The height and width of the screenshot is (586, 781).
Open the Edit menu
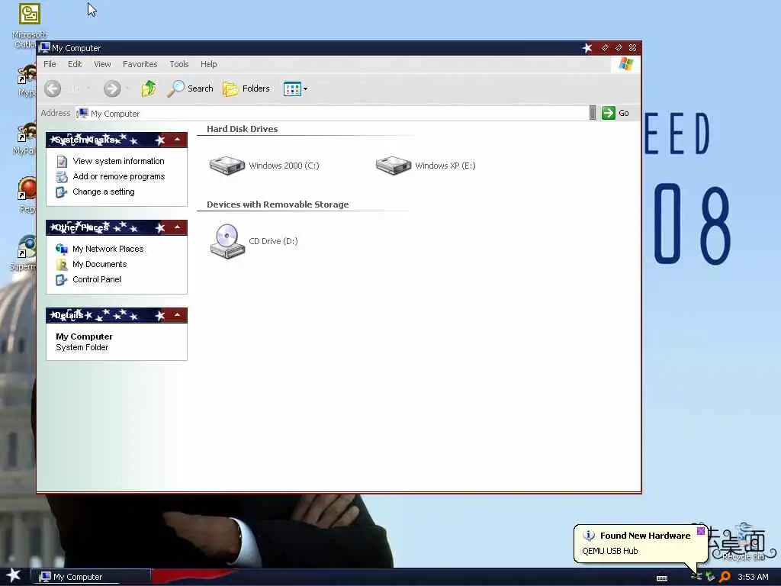pos(75,64)
